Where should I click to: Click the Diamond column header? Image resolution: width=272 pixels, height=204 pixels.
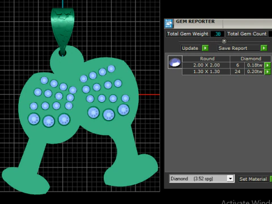point(250,58)
